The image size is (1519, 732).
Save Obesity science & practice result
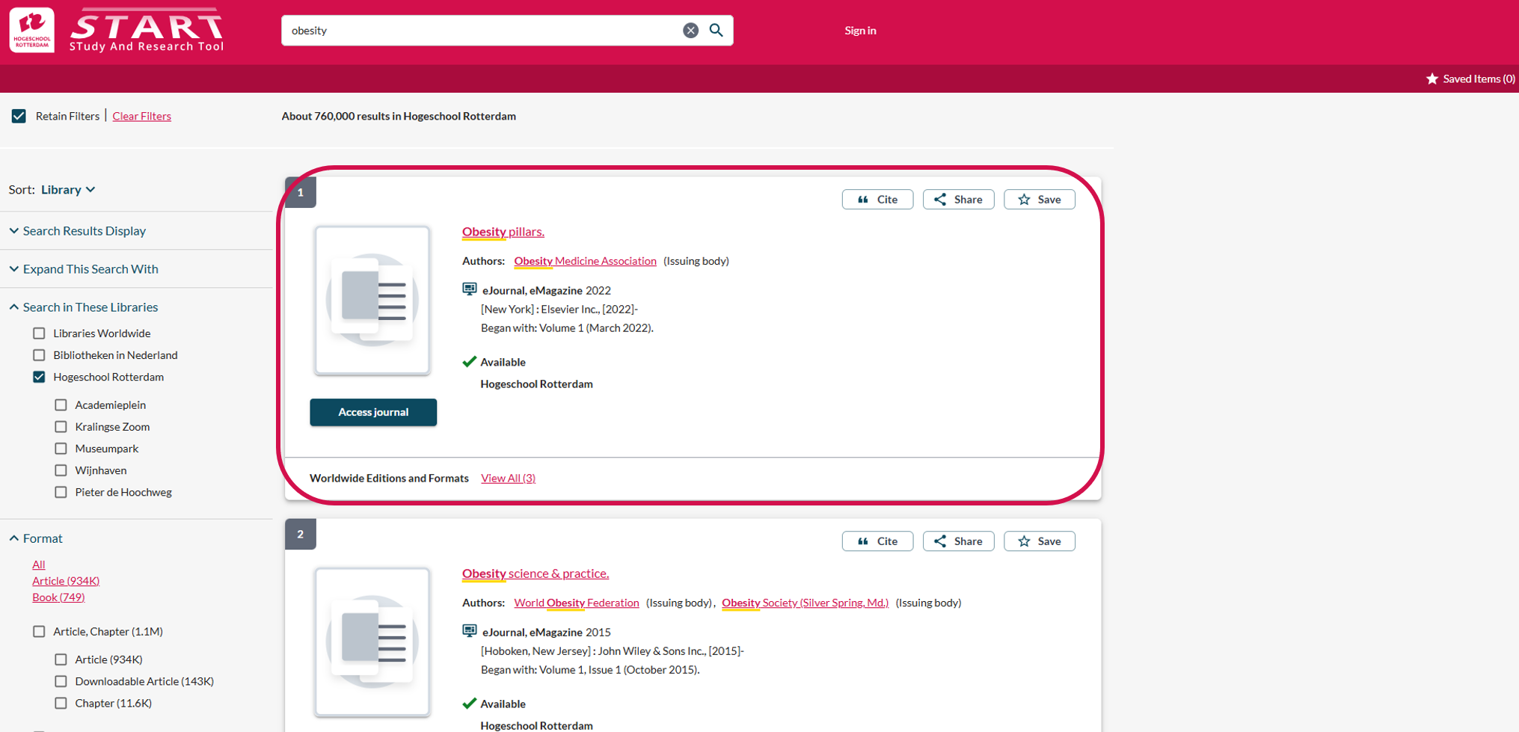tap(1039, 541)
